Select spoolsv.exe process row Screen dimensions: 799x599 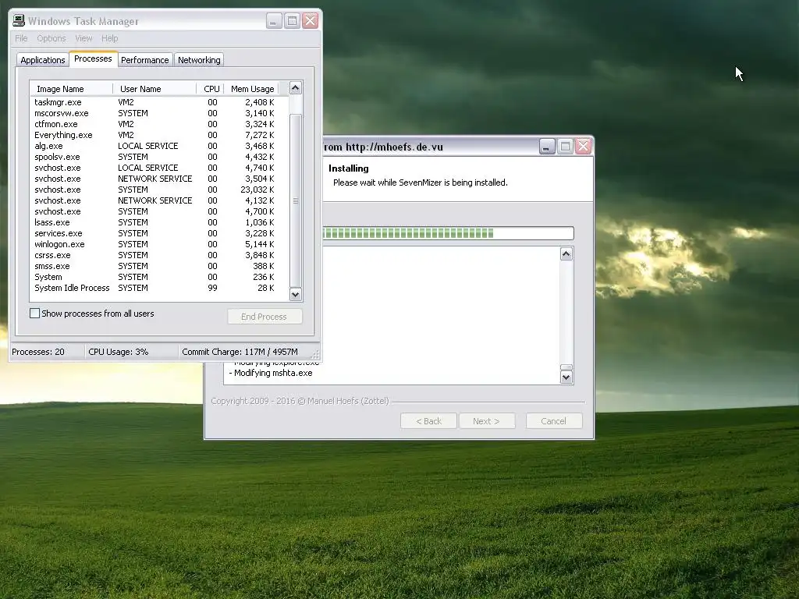(159, 157)
